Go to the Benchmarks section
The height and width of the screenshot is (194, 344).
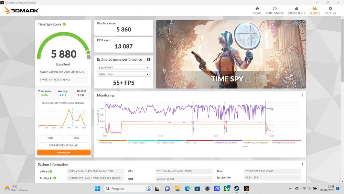click(275, 9)
